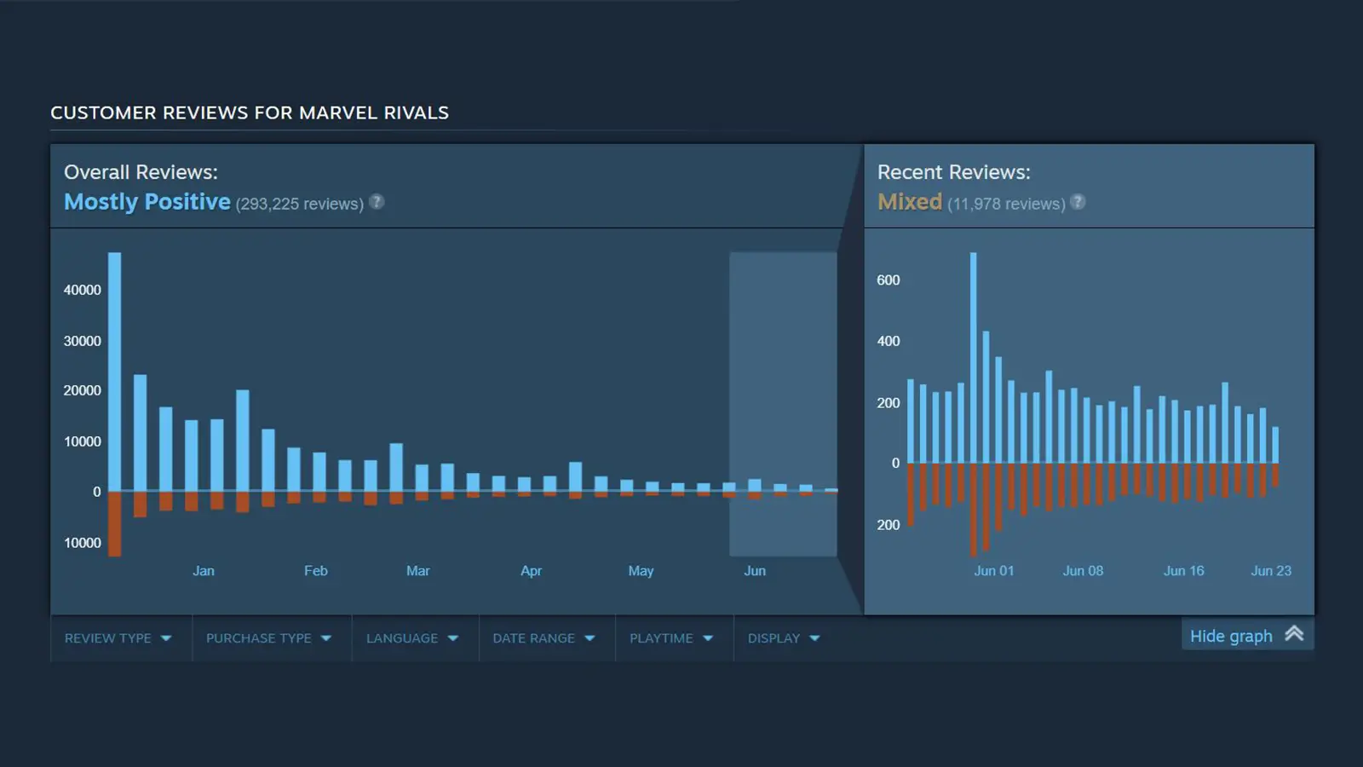Click the Jun 16 label on recent graph
Screen dimensions: 1363x767
pos(1184,571)
